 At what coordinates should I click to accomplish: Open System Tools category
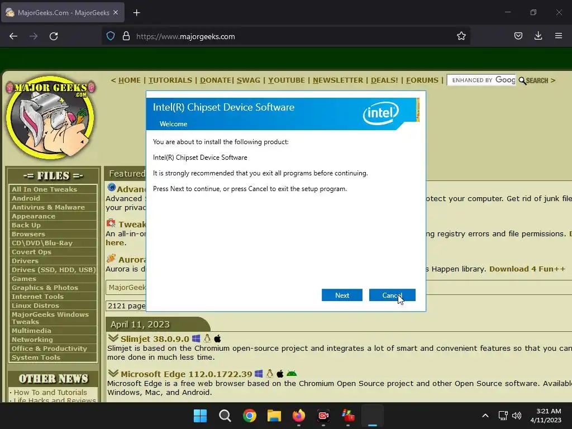pyautogui.click(x=36, y=357)
